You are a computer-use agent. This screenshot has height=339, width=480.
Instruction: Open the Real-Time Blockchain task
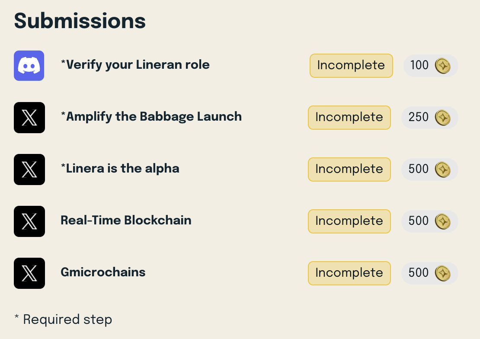[x=126, y=220]
